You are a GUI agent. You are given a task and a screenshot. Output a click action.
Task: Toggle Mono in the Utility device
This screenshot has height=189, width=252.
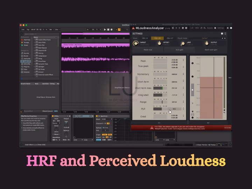tap(56, 134)
